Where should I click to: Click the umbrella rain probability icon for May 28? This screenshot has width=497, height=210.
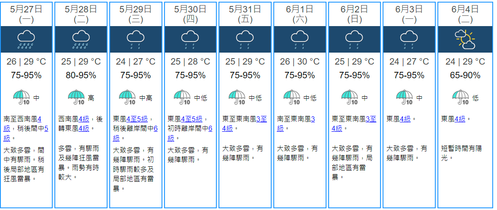[x=76, y=98]
